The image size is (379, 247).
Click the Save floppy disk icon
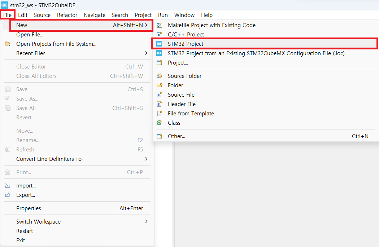pos(8,89)
